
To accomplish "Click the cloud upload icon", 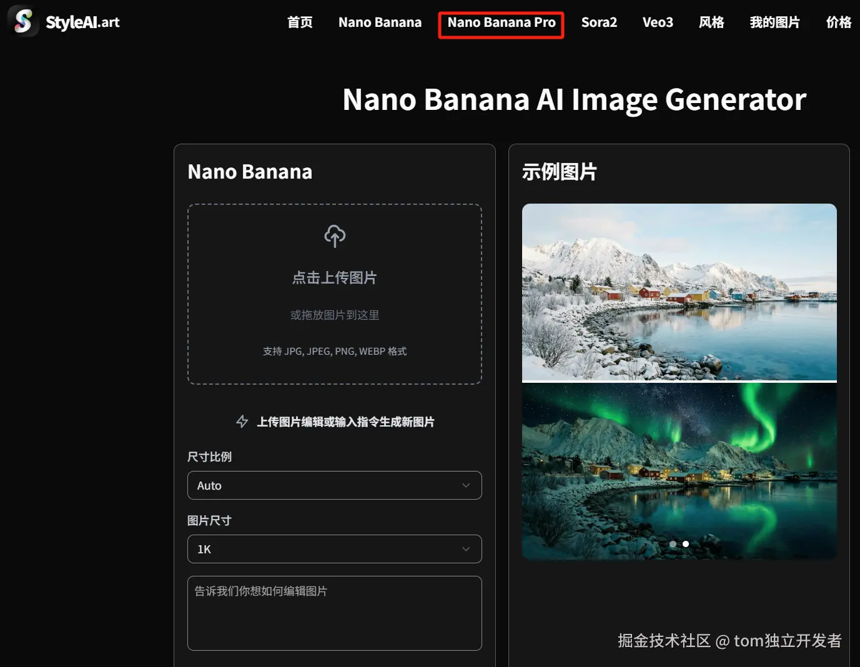I will [335, 236].
